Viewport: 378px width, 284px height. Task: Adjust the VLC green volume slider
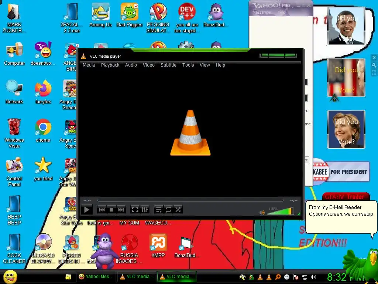(x=281, y=211)
